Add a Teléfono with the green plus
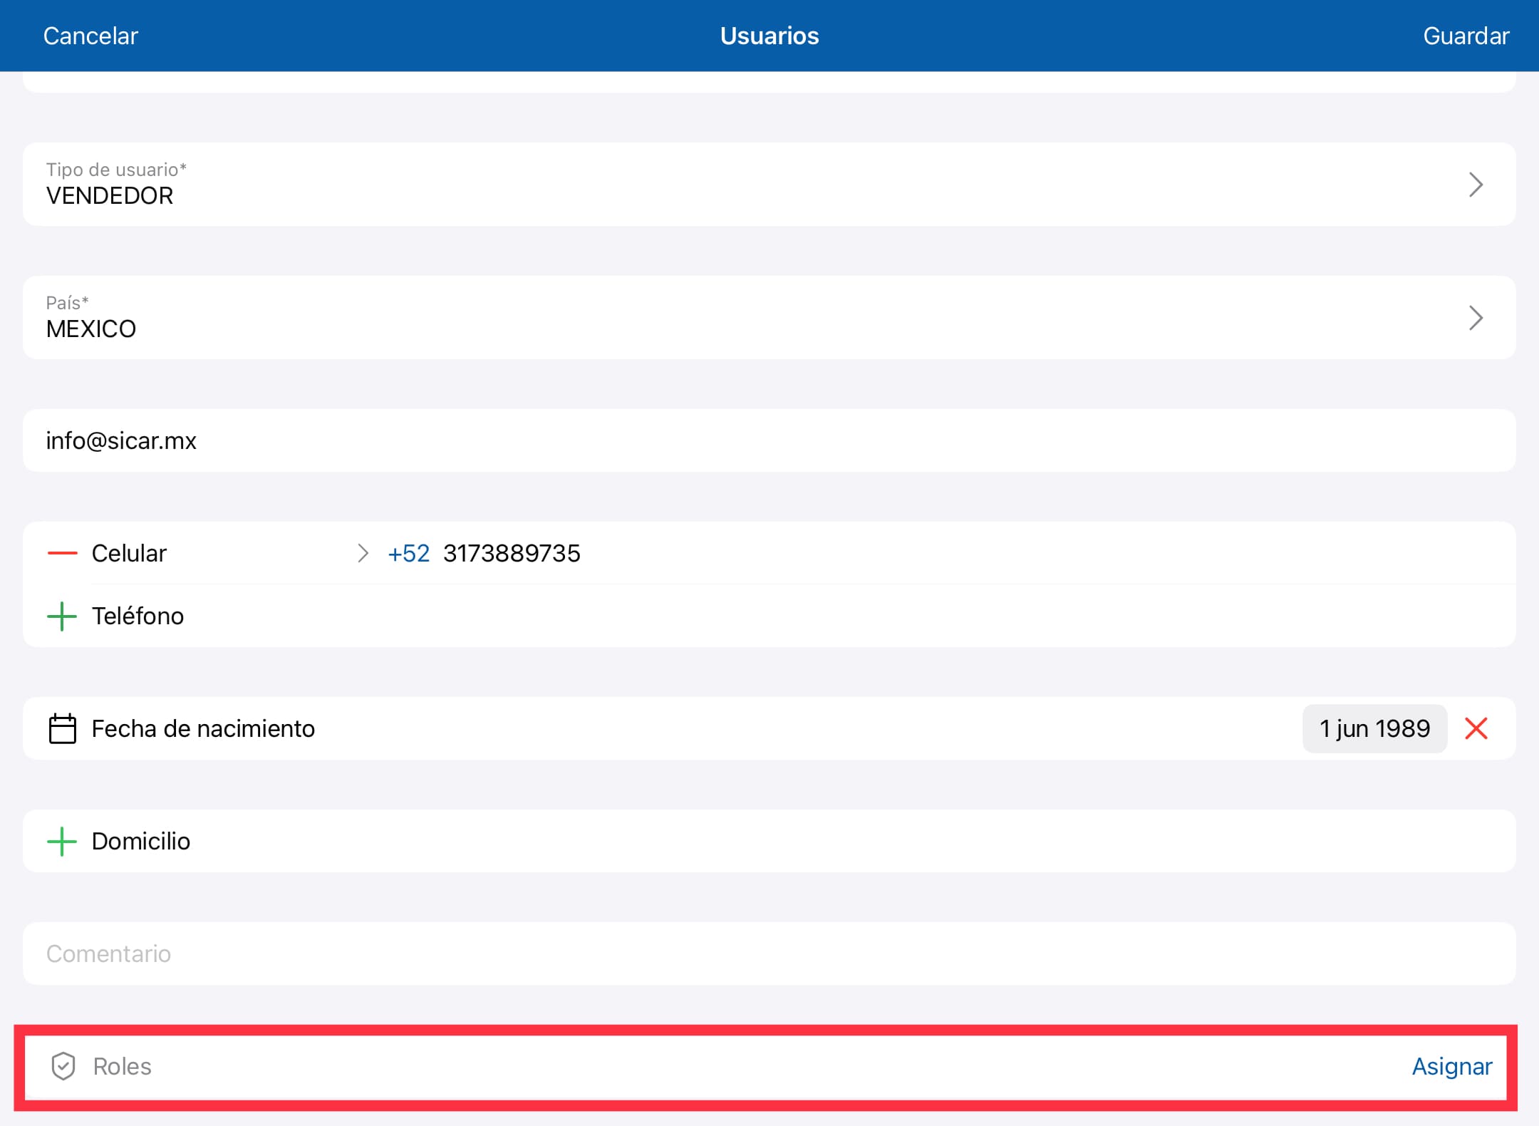This screenshot has width=1539, height=1126. point(62,616)
